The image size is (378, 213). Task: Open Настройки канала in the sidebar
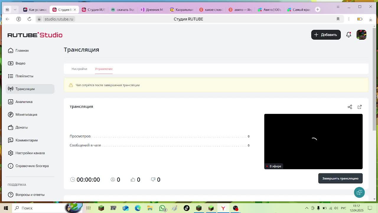[x=30, y=153]
